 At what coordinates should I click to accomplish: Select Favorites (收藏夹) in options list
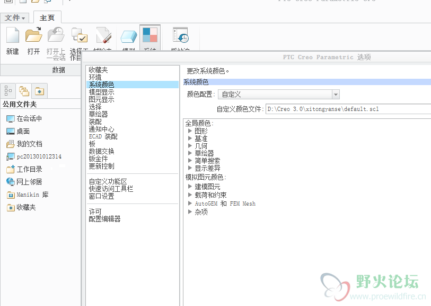pos(98,70)
